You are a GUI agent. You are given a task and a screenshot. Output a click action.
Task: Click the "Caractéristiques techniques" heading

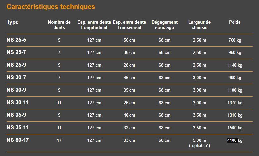coord(51,7)
